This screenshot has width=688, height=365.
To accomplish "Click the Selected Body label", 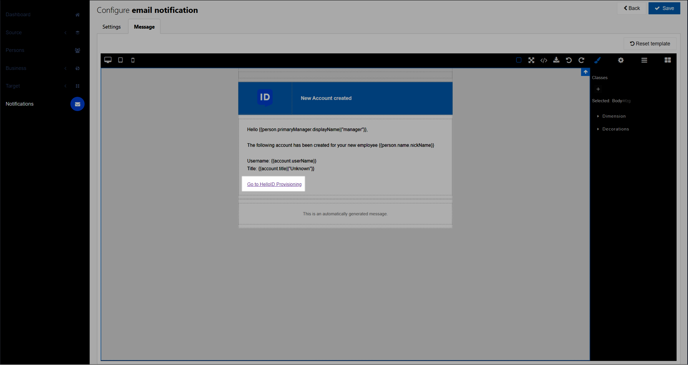I will tap(611, 101).
